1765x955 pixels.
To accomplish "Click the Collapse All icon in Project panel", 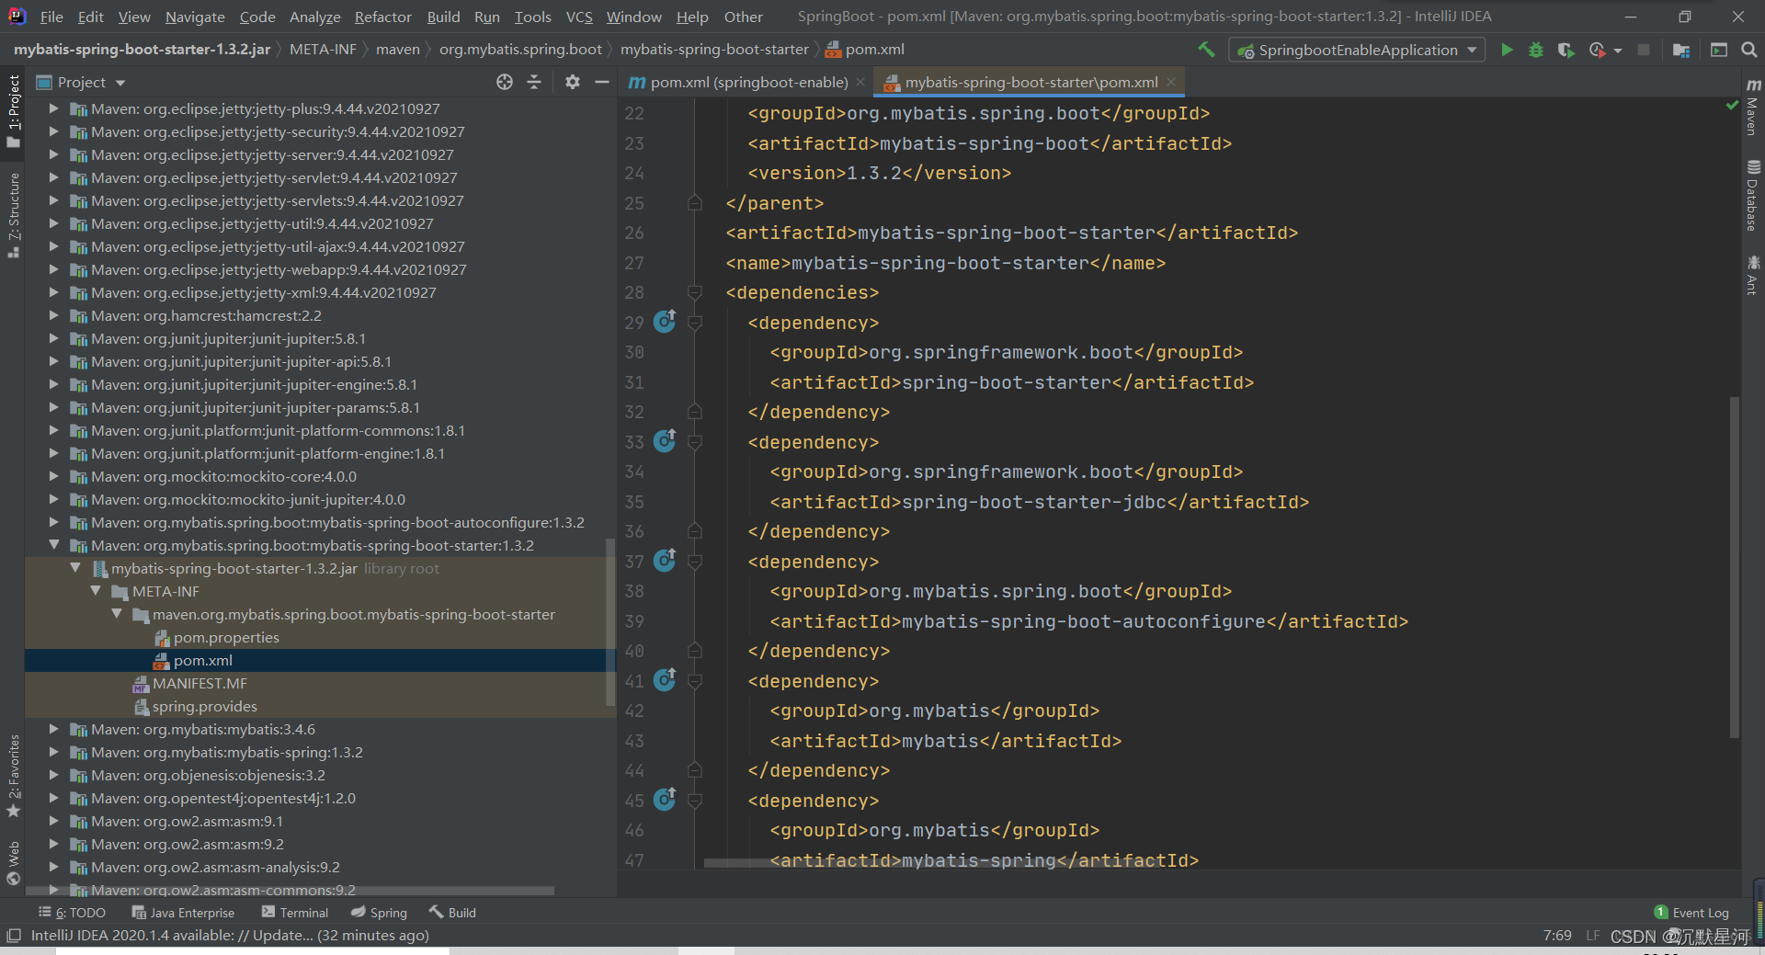I will 534,82.
